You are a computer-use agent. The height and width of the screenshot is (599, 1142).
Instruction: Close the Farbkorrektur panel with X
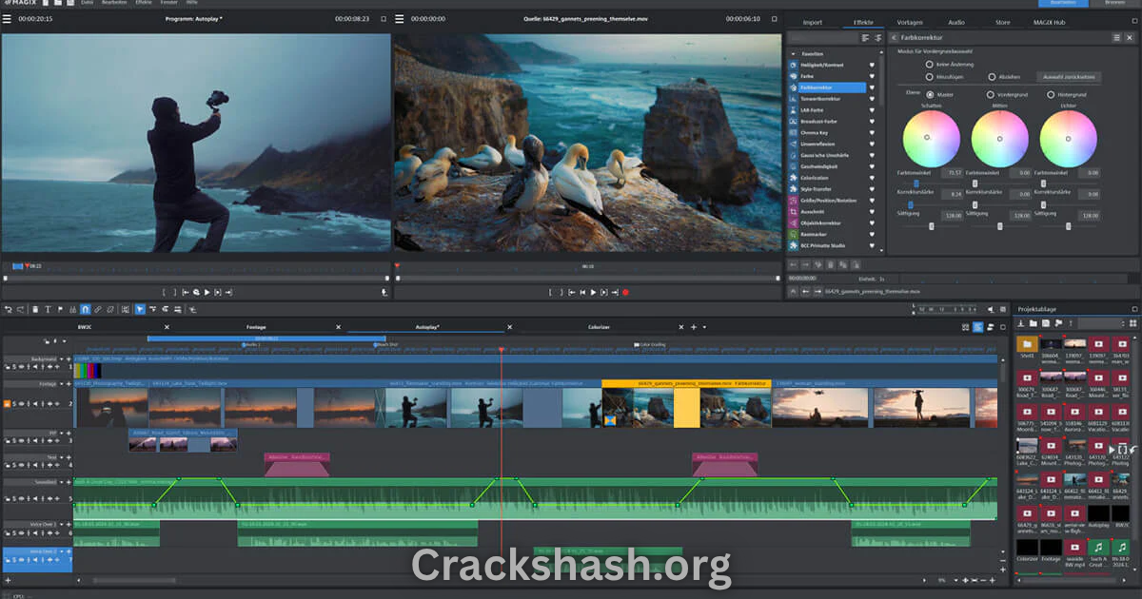point(1129,37)
